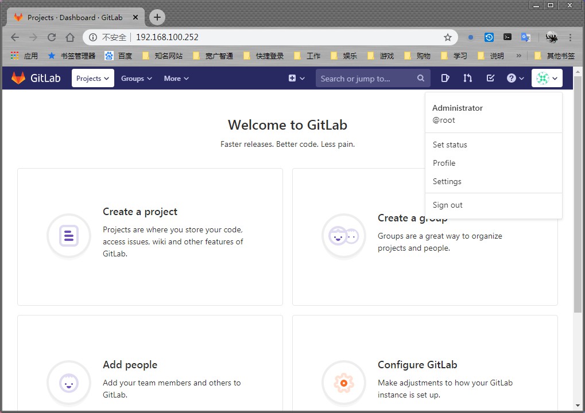
Task: Open the 娱乐 bookmark folder
Action: (344, 56)
